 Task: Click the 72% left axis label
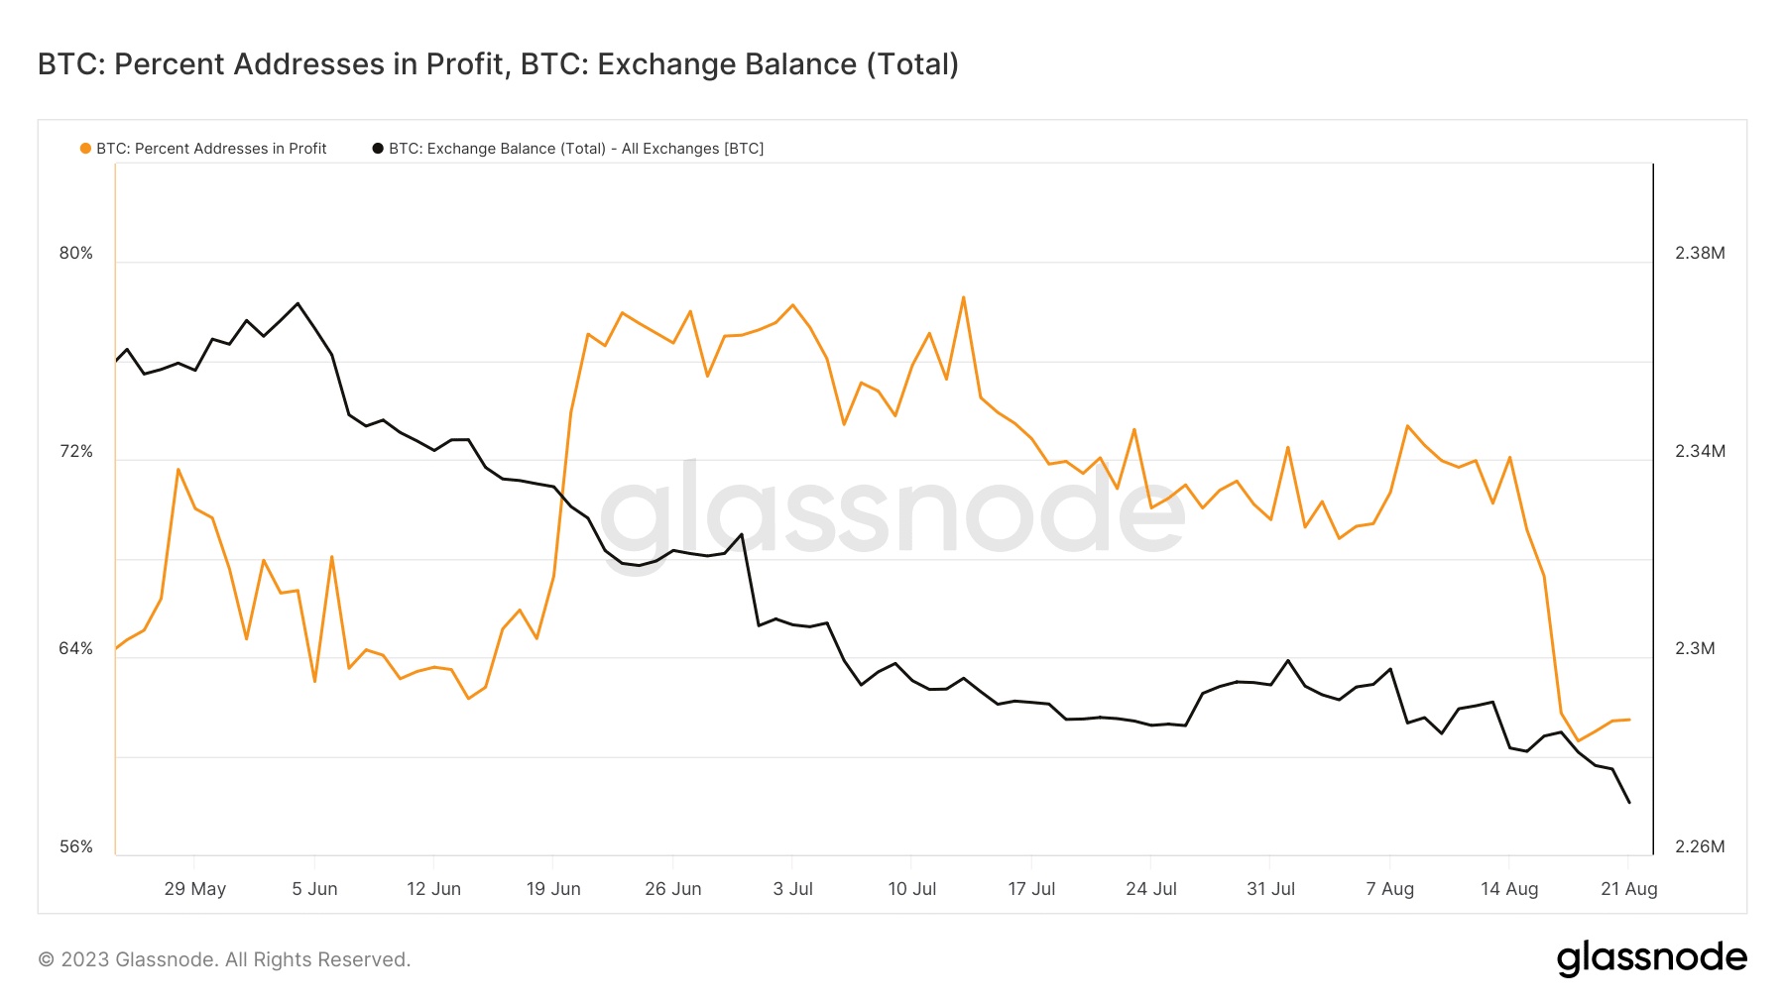point(76,452)
